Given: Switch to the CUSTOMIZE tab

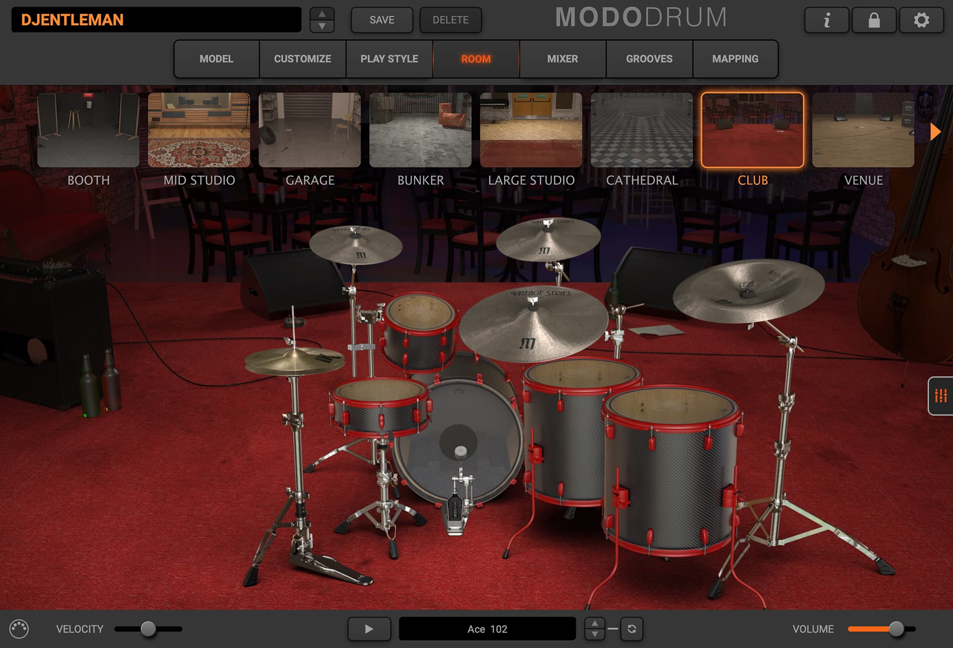Looking at the screenshot, I should [301, 59].
